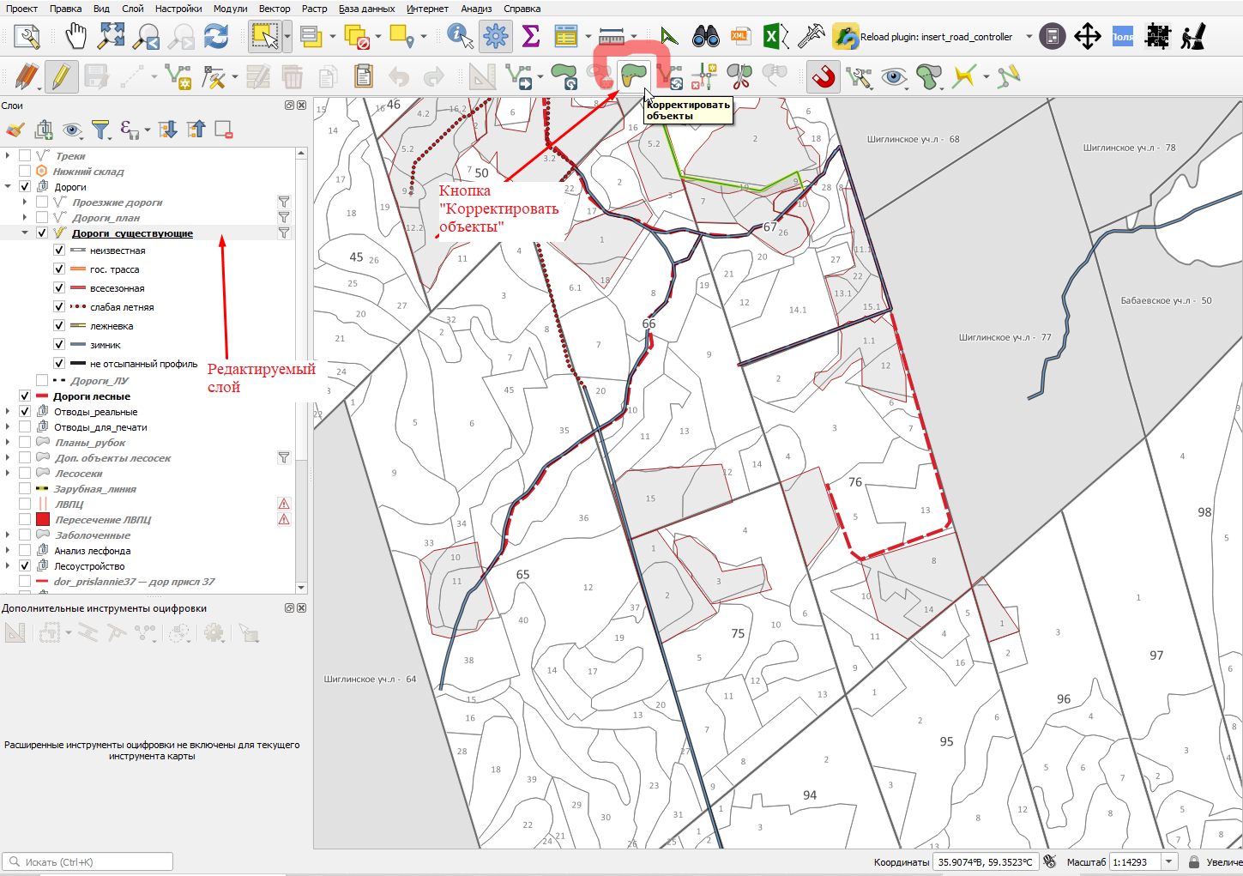Click the Искать search field
This screenshot has width=1243, height=876.
(88, 861)
